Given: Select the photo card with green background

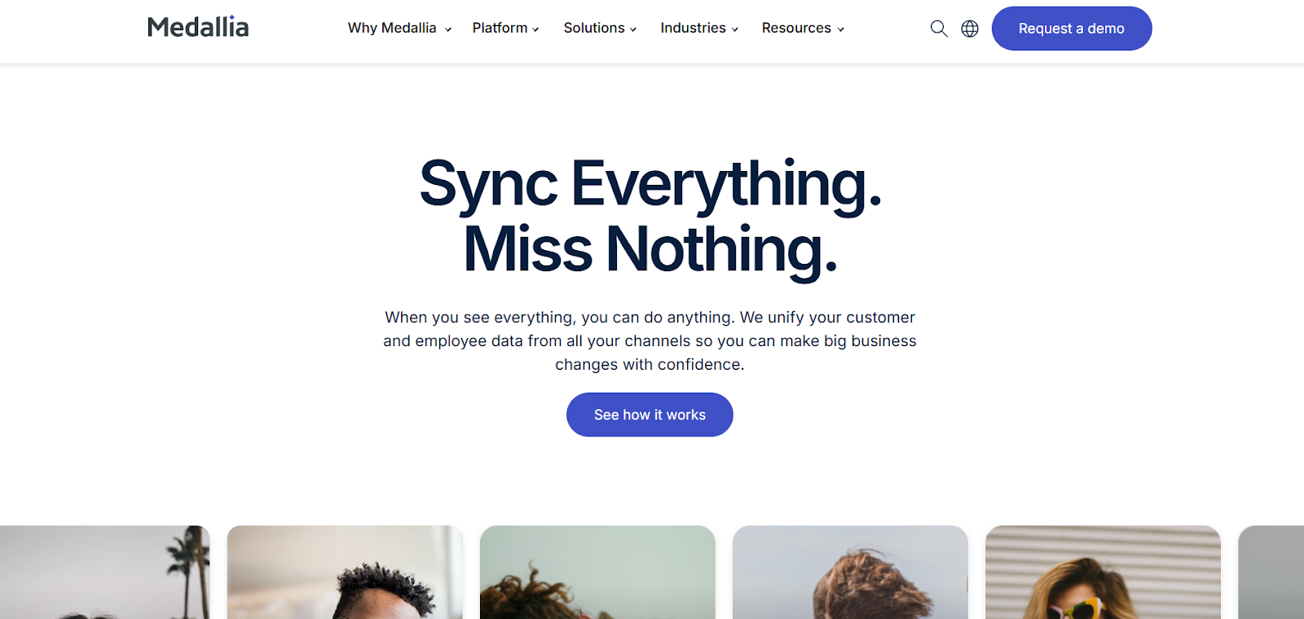Looking at the screenshot, I should (597, 572).
